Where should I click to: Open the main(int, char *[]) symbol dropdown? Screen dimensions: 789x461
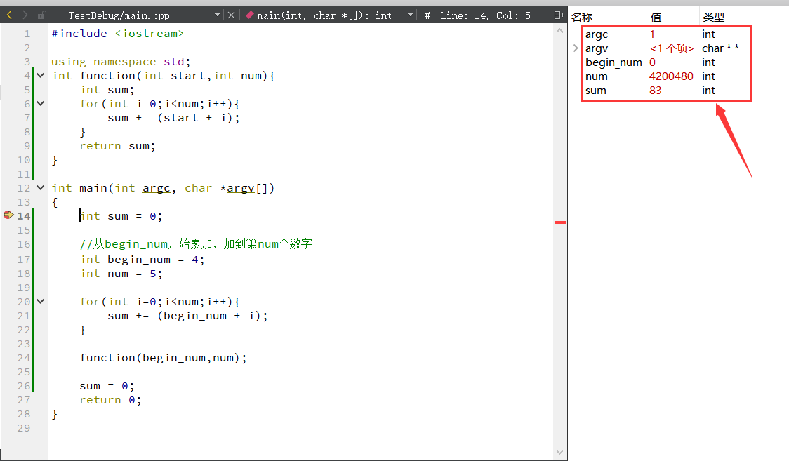tap(410, 15)
